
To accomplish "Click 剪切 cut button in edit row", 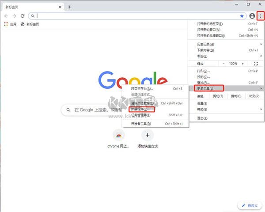I will click(x=218, y=96).
